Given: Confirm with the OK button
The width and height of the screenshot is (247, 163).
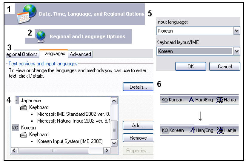Looking at the screenshot, I should 191,66.
